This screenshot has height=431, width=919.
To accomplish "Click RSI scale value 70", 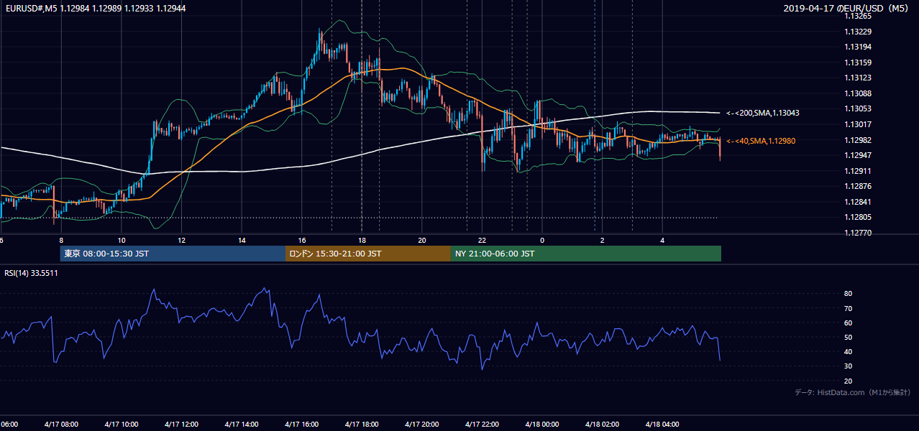I will [848, 308].
